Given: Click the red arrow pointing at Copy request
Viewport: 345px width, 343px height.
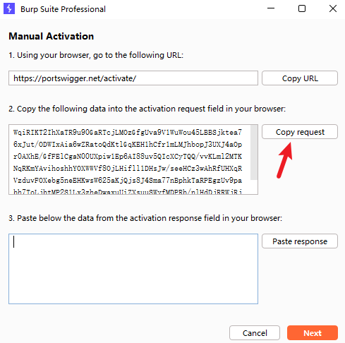Looking at the screenshot, I should 285,160.
